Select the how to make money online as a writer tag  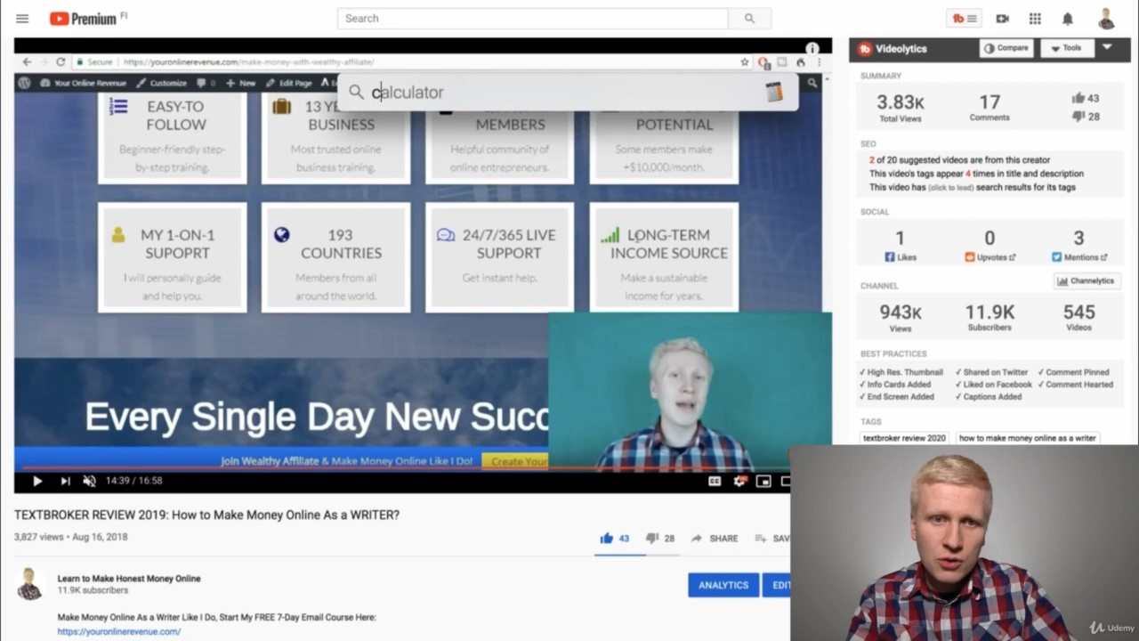[x=1027, y=438]
